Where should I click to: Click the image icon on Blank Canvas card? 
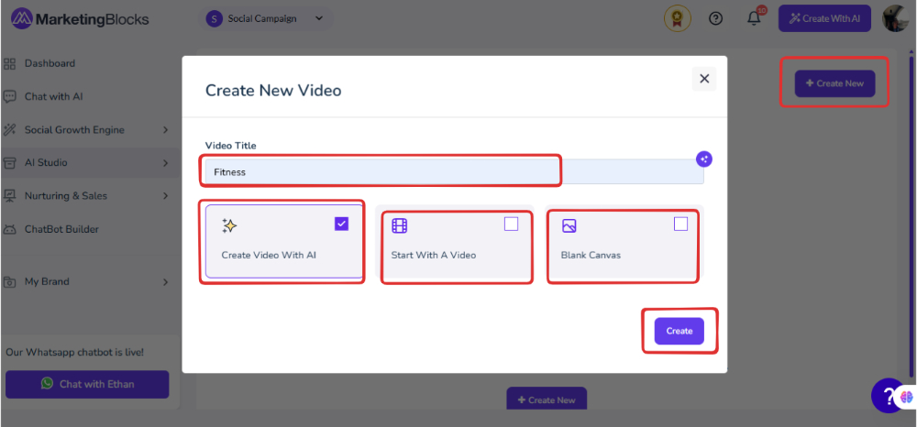pos(569,225)
